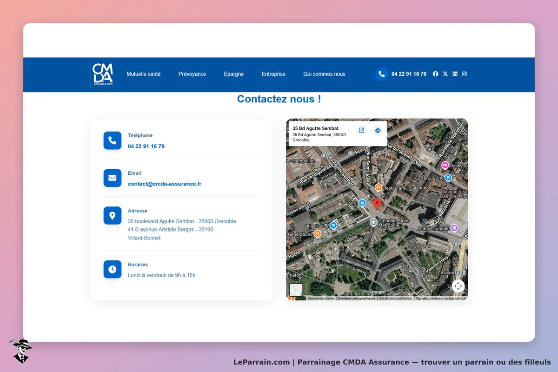The height and width of the screenshot is (372, 558).
Task: Open the Entreprise menu
Action: tap(273, 74)
